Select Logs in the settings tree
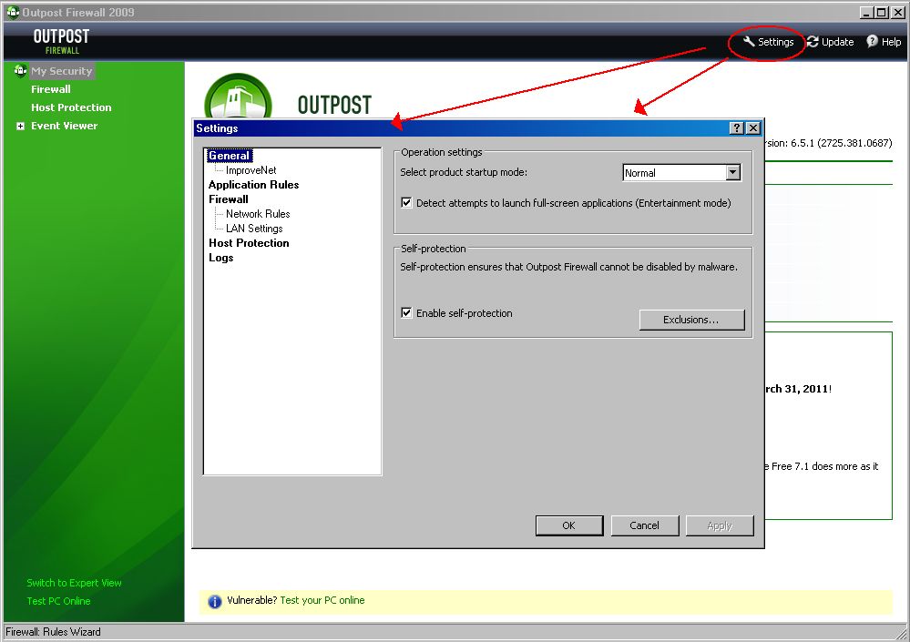The width and height of the screenshot is (910, 642). pos(221,258)
